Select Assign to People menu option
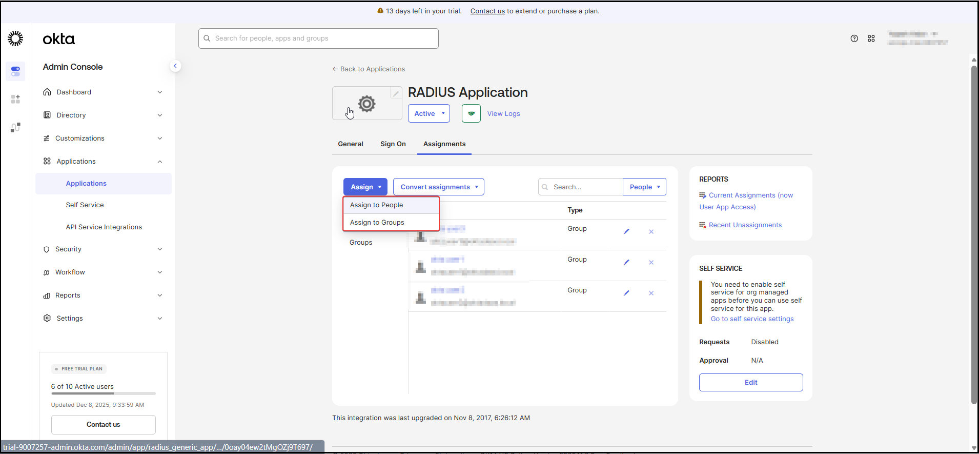The width and height of the screenshot is (979, 454). (x=377, y=205)
